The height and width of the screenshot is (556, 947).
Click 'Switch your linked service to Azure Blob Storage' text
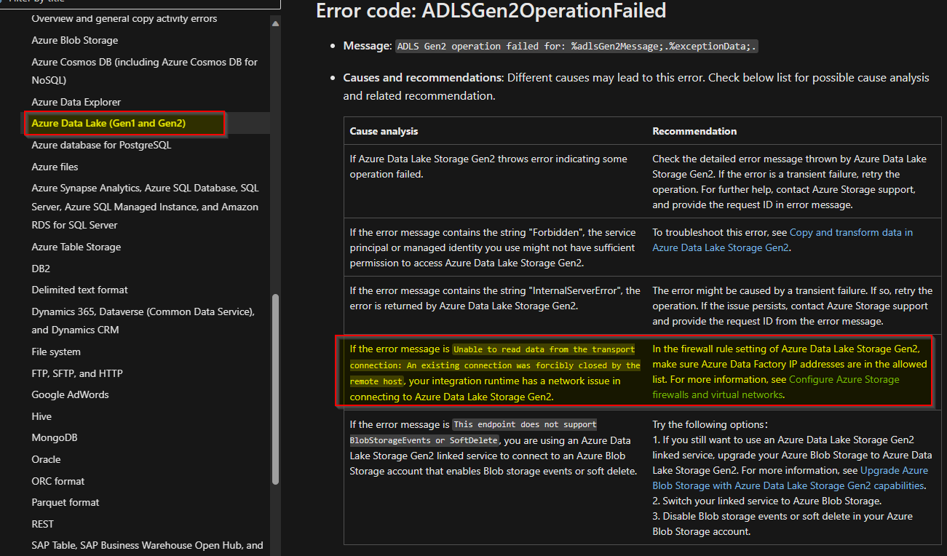(x=767, y=501)
